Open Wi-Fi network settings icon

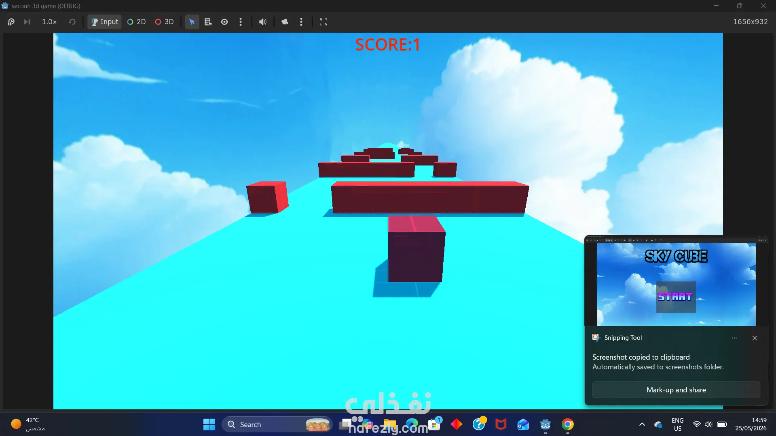[x=696, y=424]
